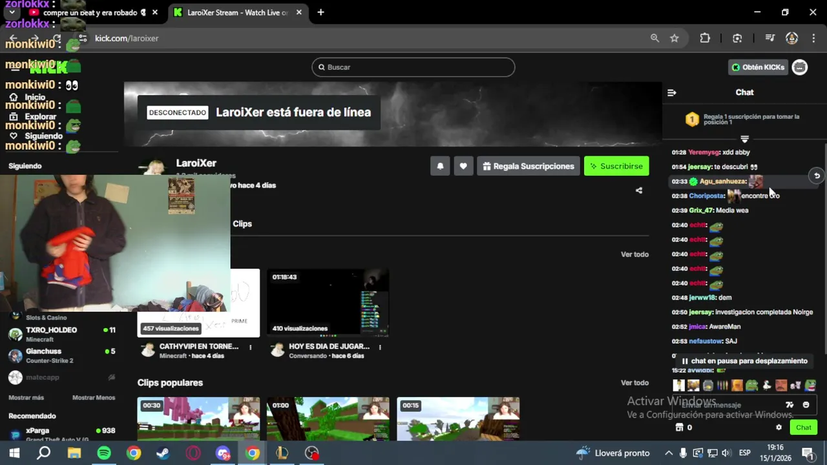Image resolution: width=827 pixels, height=465 pixels.
Task: Select the Pepe frog emote in quick bar
Action: (752, 386)
